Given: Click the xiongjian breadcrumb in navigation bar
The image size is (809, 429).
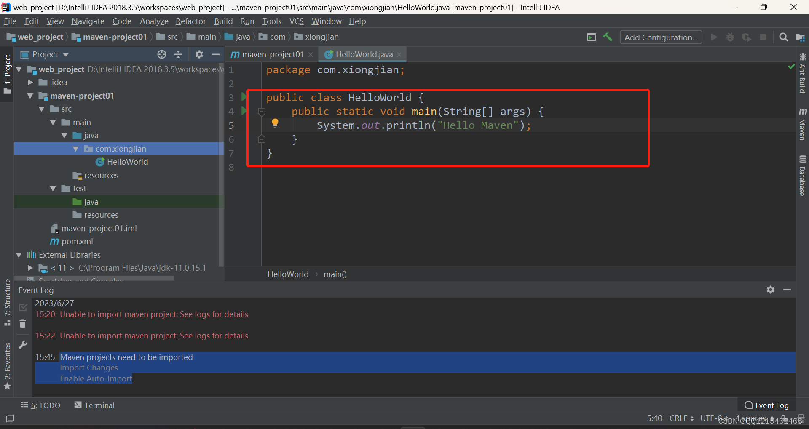Looking at the screenshot, I should 317,37.
